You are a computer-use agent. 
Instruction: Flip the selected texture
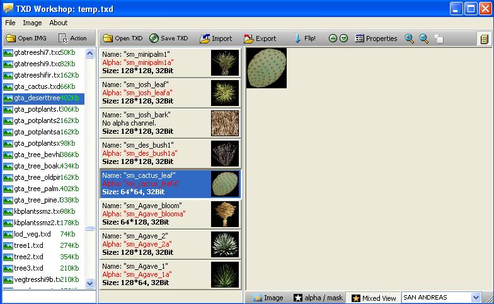pyautogui.click(x=305, y=38)
